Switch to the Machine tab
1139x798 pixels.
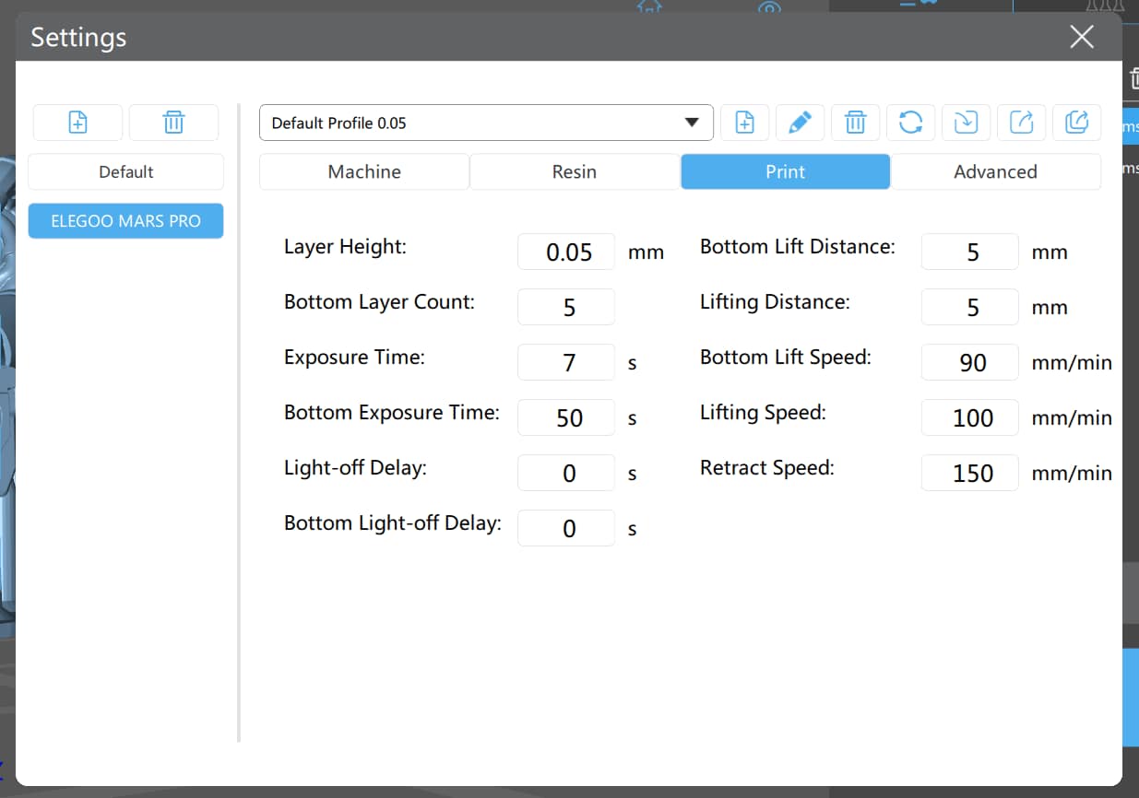pos(364,171)
